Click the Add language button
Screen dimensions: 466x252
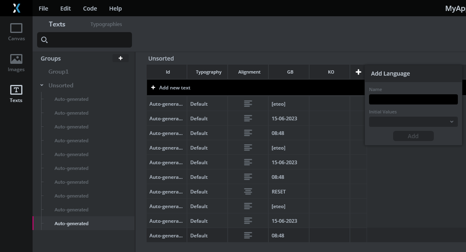[413, 136]
